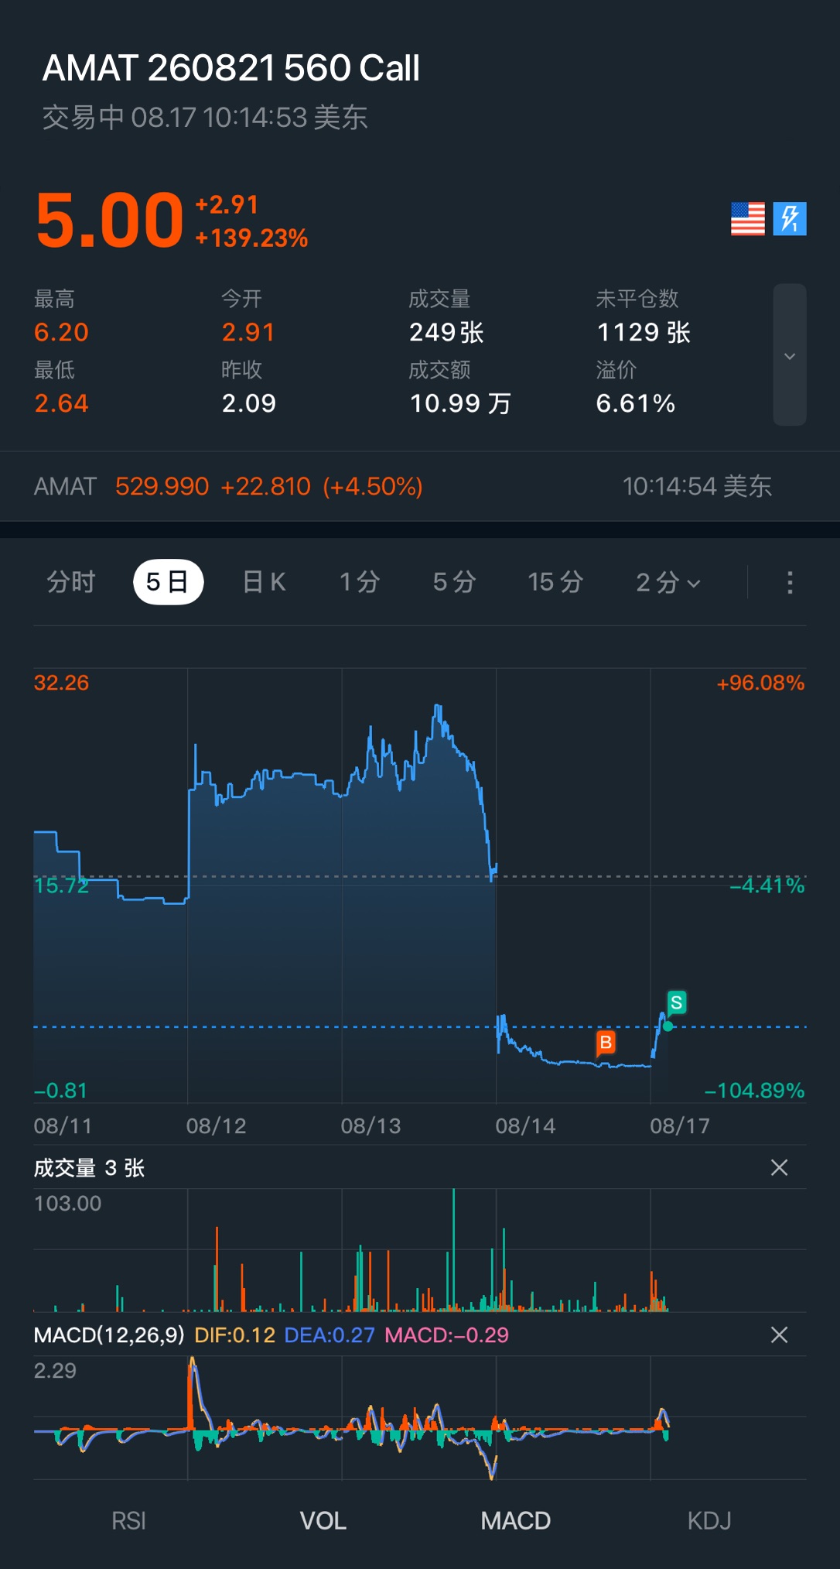Toggle the RSI indicator
The height and width of the screenshot is (1569, 840).
click(128, 1521)
